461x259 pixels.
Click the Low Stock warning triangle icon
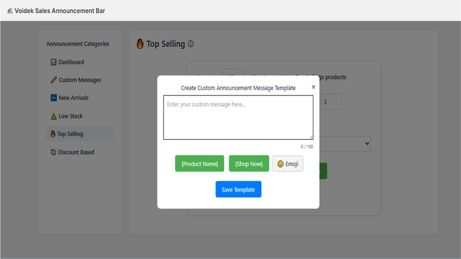click(54, 116)
